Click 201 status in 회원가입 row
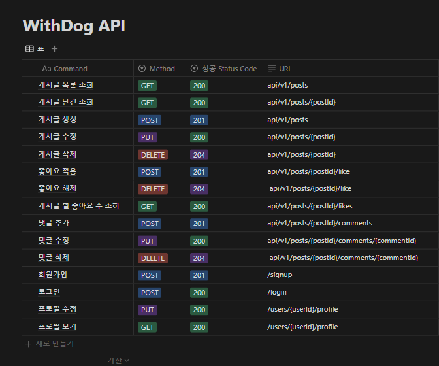 pos(199,275)
